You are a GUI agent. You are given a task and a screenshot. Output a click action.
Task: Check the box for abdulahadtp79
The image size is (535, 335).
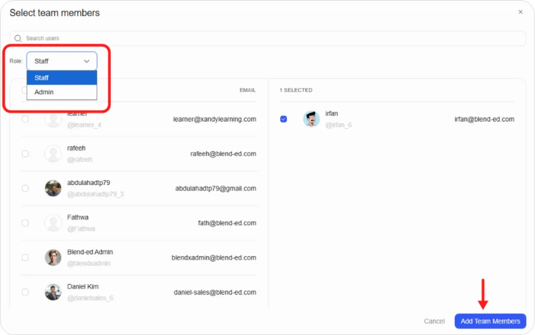tap(25, 188)
